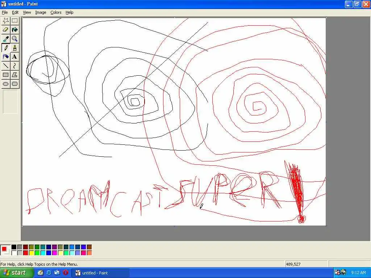371x278 pixels.
Task: Select the Free-Form Select tool
Action: pyautogui.click(x=6, y=21)
